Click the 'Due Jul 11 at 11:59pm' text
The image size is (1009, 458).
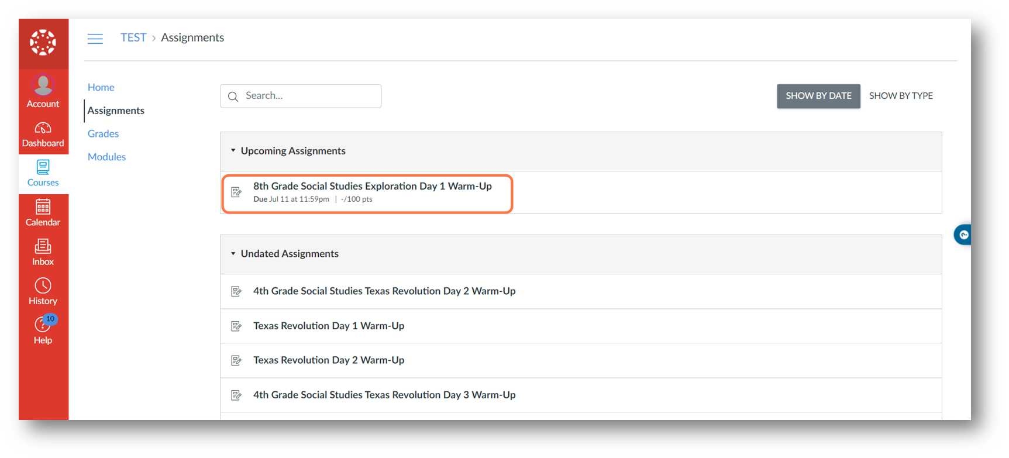point(291,199)
